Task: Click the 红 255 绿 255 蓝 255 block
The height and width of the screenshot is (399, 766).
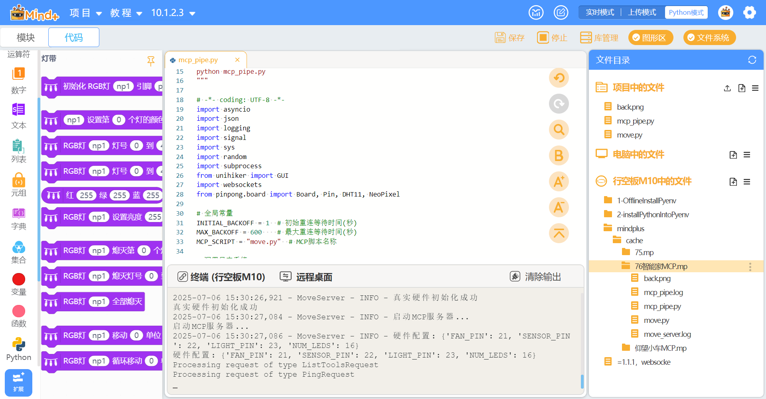Action: click(102, 195)
